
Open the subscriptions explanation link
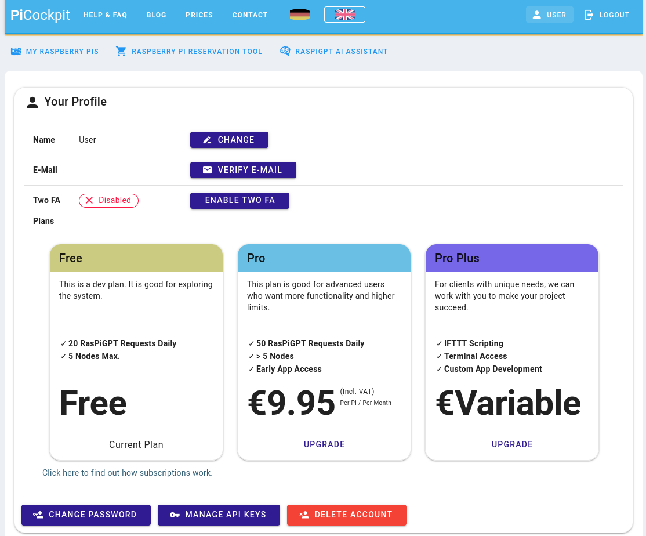[x=127, y=473]
